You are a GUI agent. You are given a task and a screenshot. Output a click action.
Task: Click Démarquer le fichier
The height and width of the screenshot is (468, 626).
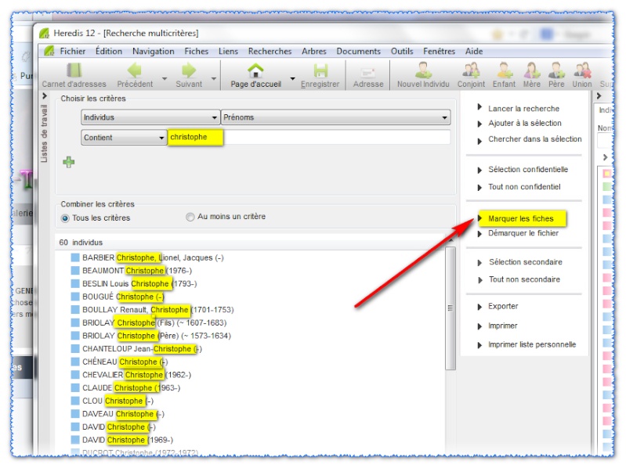523,233
